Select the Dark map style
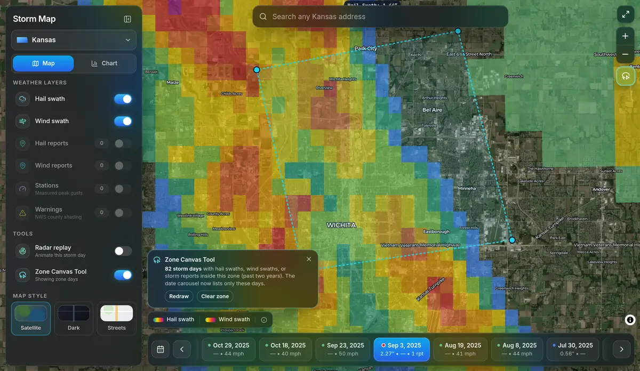Viewport: 640px width, 371px height. pos(74,318)
